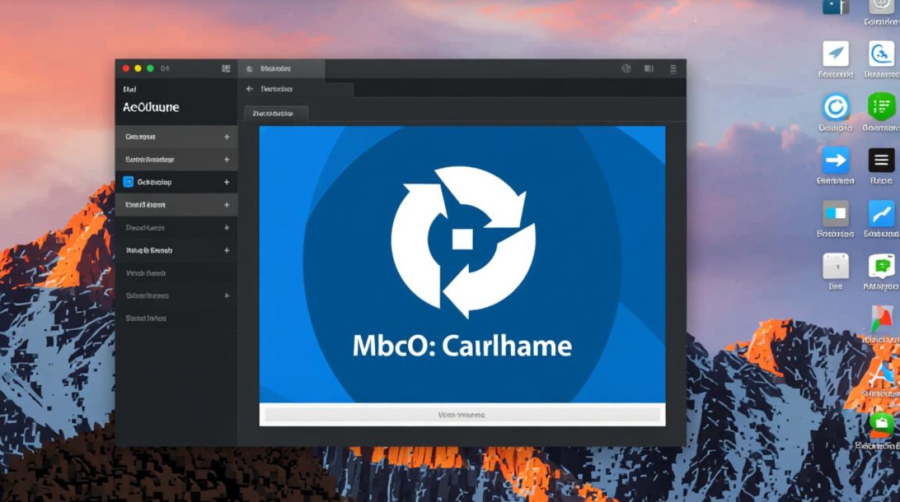The height and width of the screenshot is (502, 900).
Task: Click the globe icon in the window title bar
Action: coord(626,68)
